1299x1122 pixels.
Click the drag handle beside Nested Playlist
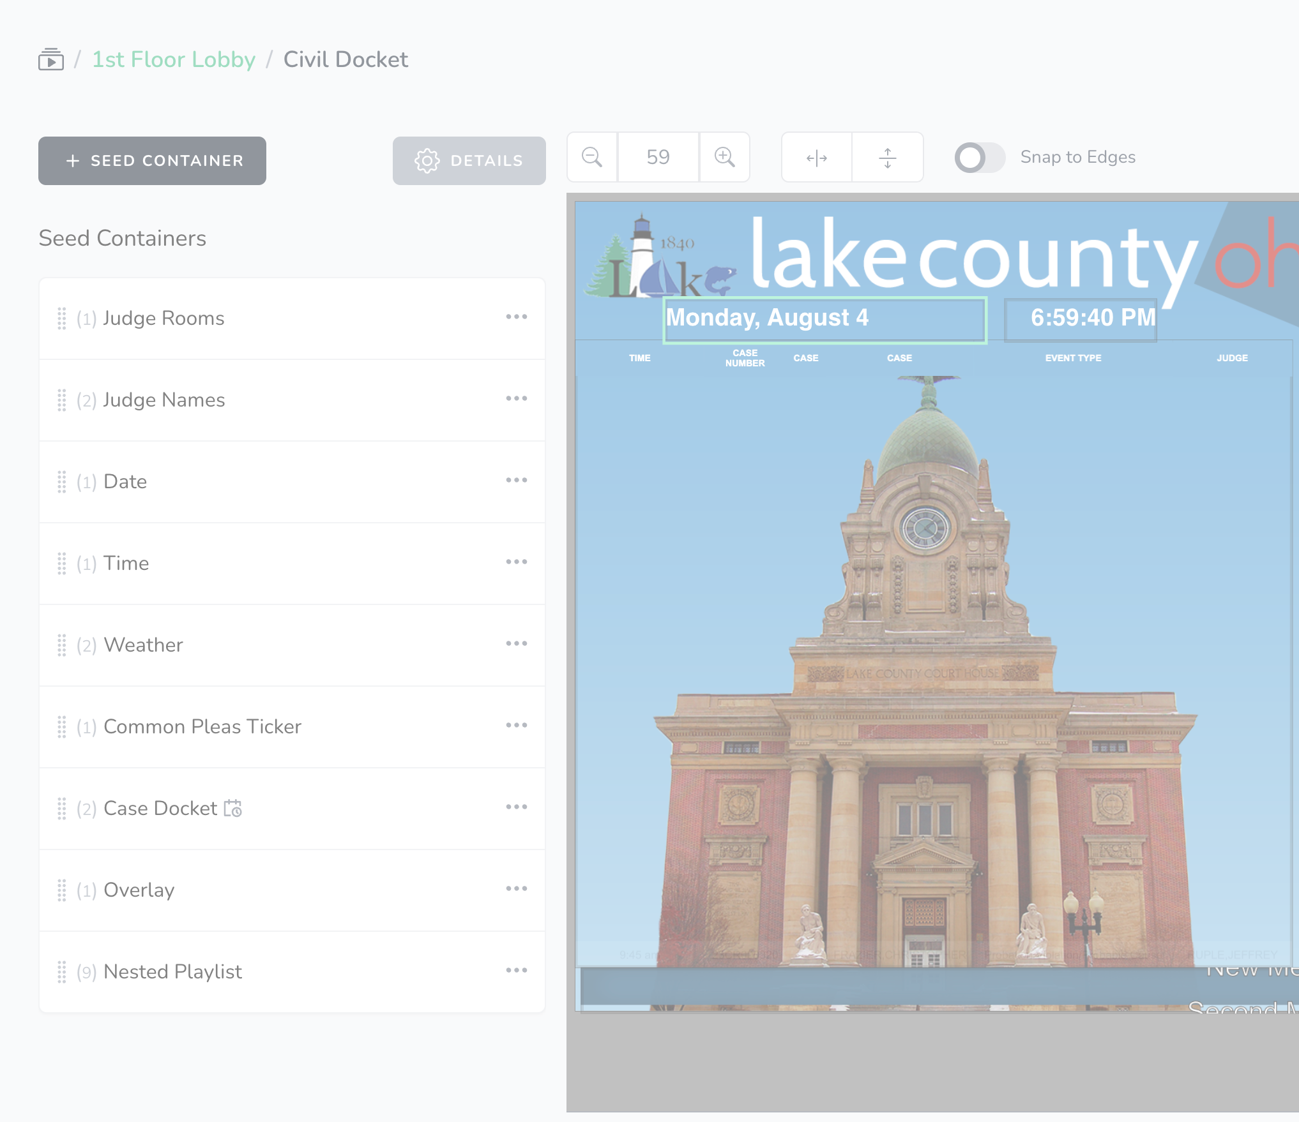[62, 971]
